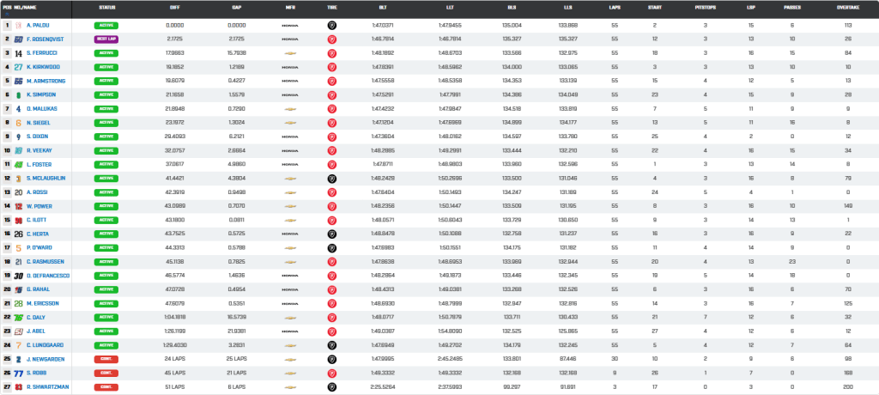The image size is (879, 395).
Task: Open driver link for W. Power
Action: (38, 206)
